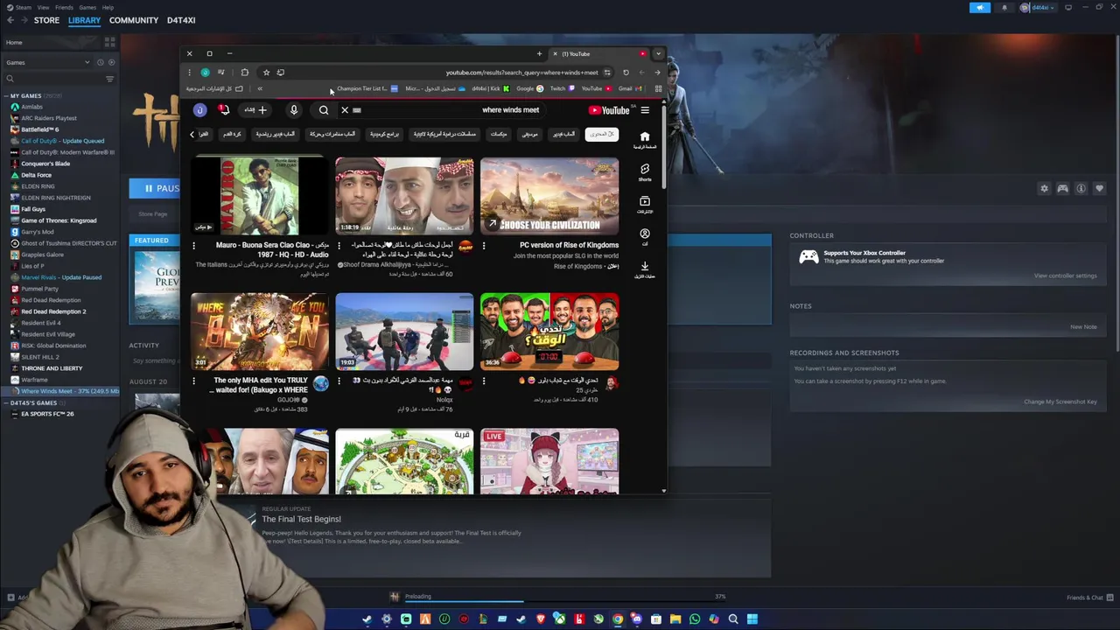Viewport: 1120px width, 630px height.
Task: Select ELDEN RING in Steam library
Action: coord(38,186)
